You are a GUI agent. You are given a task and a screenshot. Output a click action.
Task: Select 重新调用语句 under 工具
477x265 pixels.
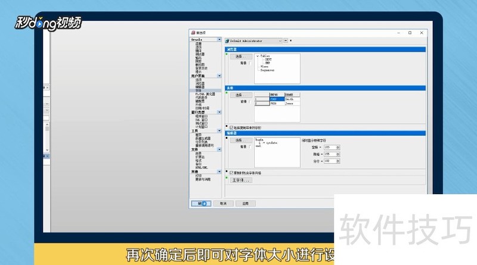(205, 145)
